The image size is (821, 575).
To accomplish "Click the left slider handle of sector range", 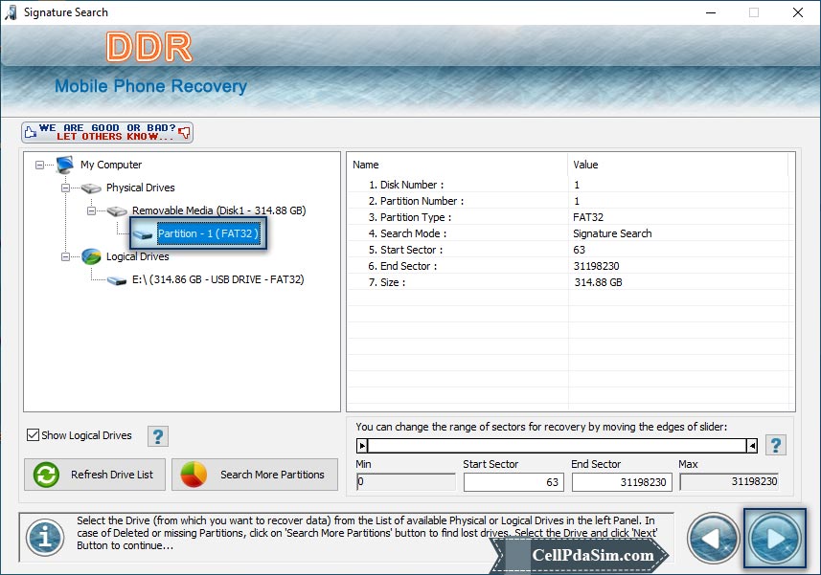I will tap(362, 446).
